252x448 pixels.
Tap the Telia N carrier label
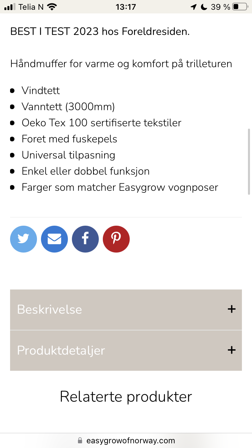point(31,7)
